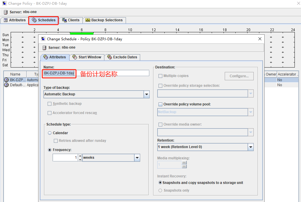The height and width of the screenshot is (202, 301).
Task: Select Snapshots and copy snapshots to storage unit
Action: point(160,182)
